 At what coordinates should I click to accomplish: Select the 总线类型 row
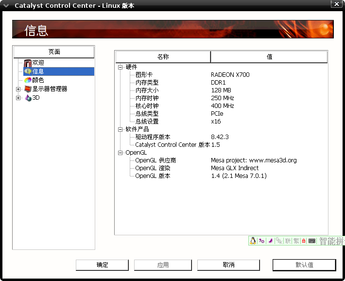point(223,114)
